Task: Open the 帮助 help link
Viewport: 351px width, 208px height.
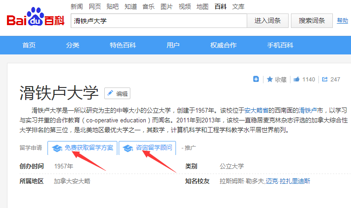Action: click(343, 20)
